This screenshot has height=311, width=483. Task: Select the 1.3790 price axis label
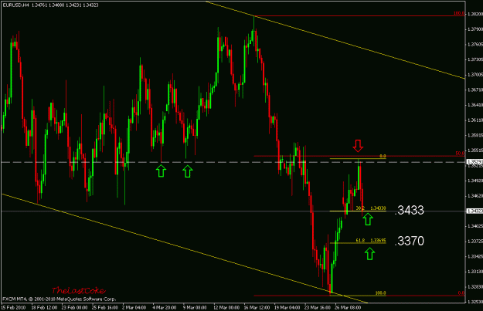tap(475, 29)
